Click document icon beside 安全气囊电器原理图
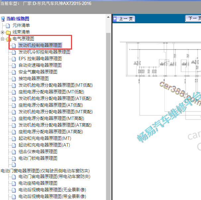This screenshot has width=201, height=200. pyautogui.click(x=14, y=72)
